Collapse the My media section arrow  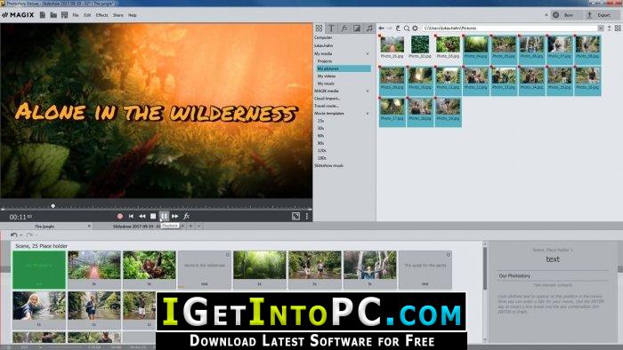point(368,53)
